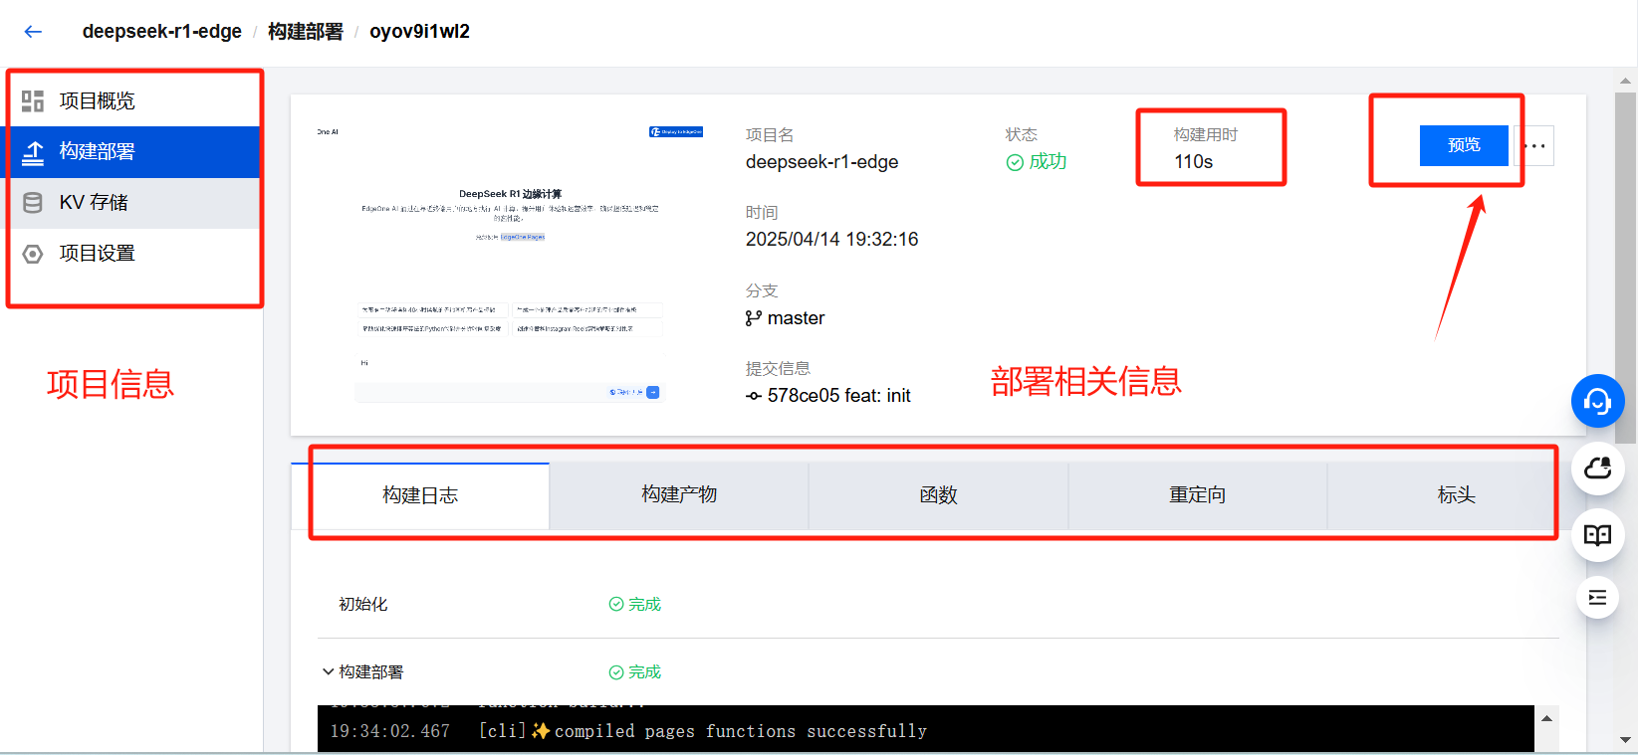
Task: Click the back arrow icon
Action: 33,32
